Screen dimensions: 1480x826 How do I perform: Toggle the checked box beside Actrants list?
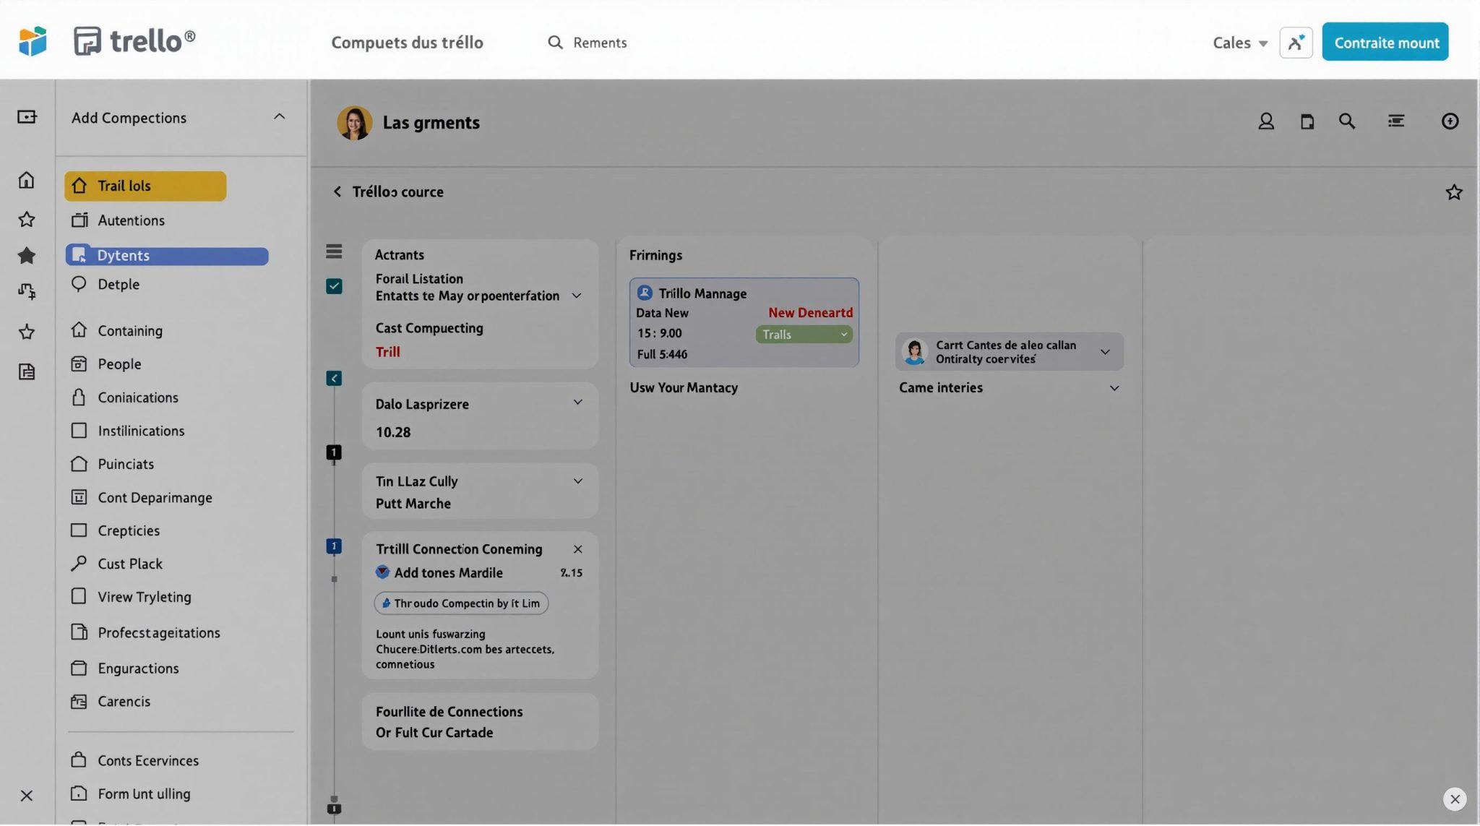334,286
